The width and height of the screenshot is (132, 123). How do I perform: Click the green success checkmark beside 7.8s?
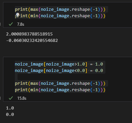(x=11, y=24)
